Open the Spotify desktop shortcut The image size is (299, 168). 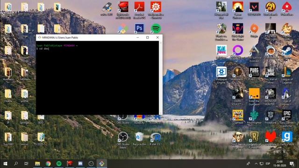click(x=156, y=28)
